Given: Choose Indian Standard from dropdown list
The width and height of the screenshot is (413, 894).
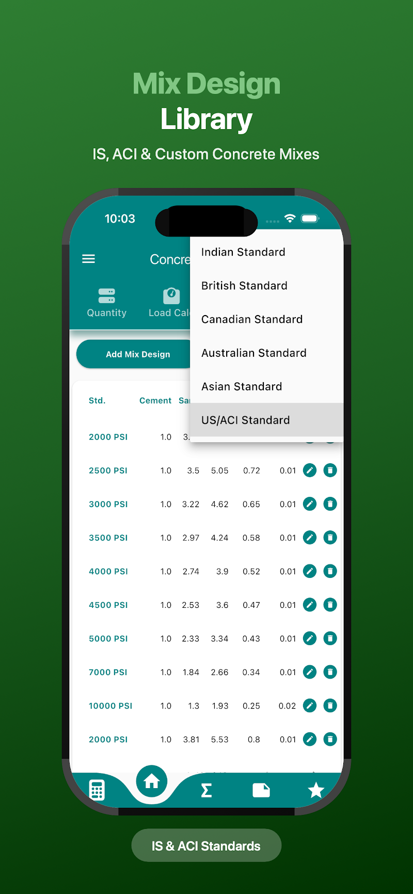Looking at the screenshot, I should point(243,252).
